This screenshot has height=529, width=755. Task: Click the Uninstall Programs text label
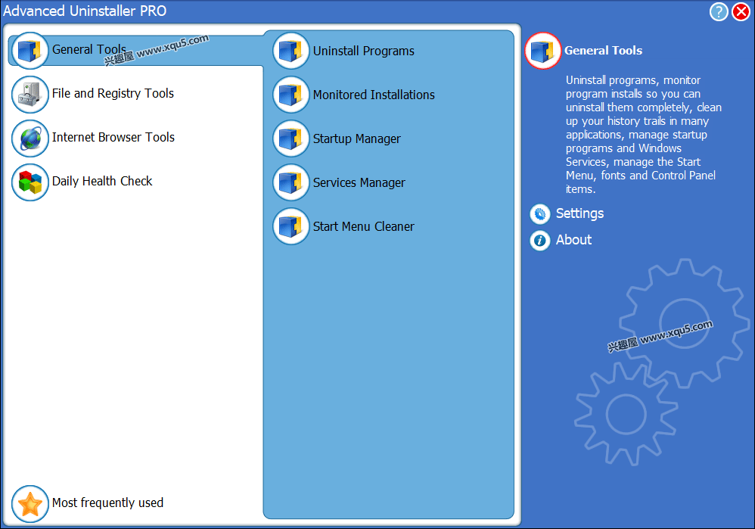364,51
